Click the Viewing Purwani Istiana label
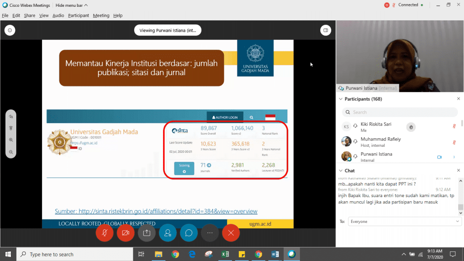The width and height of the screenshot is (464, 261). pyautogui.click(x=168, y=30)
